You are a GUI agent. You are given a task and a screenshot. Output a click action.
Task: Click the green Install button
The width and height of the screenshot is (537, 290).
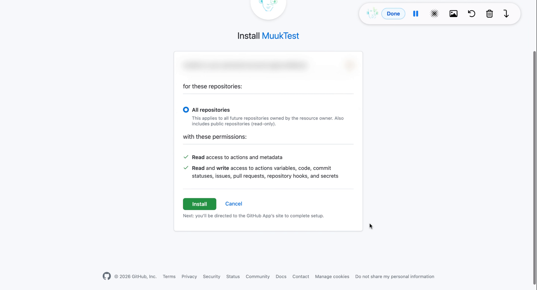(199, 204)
